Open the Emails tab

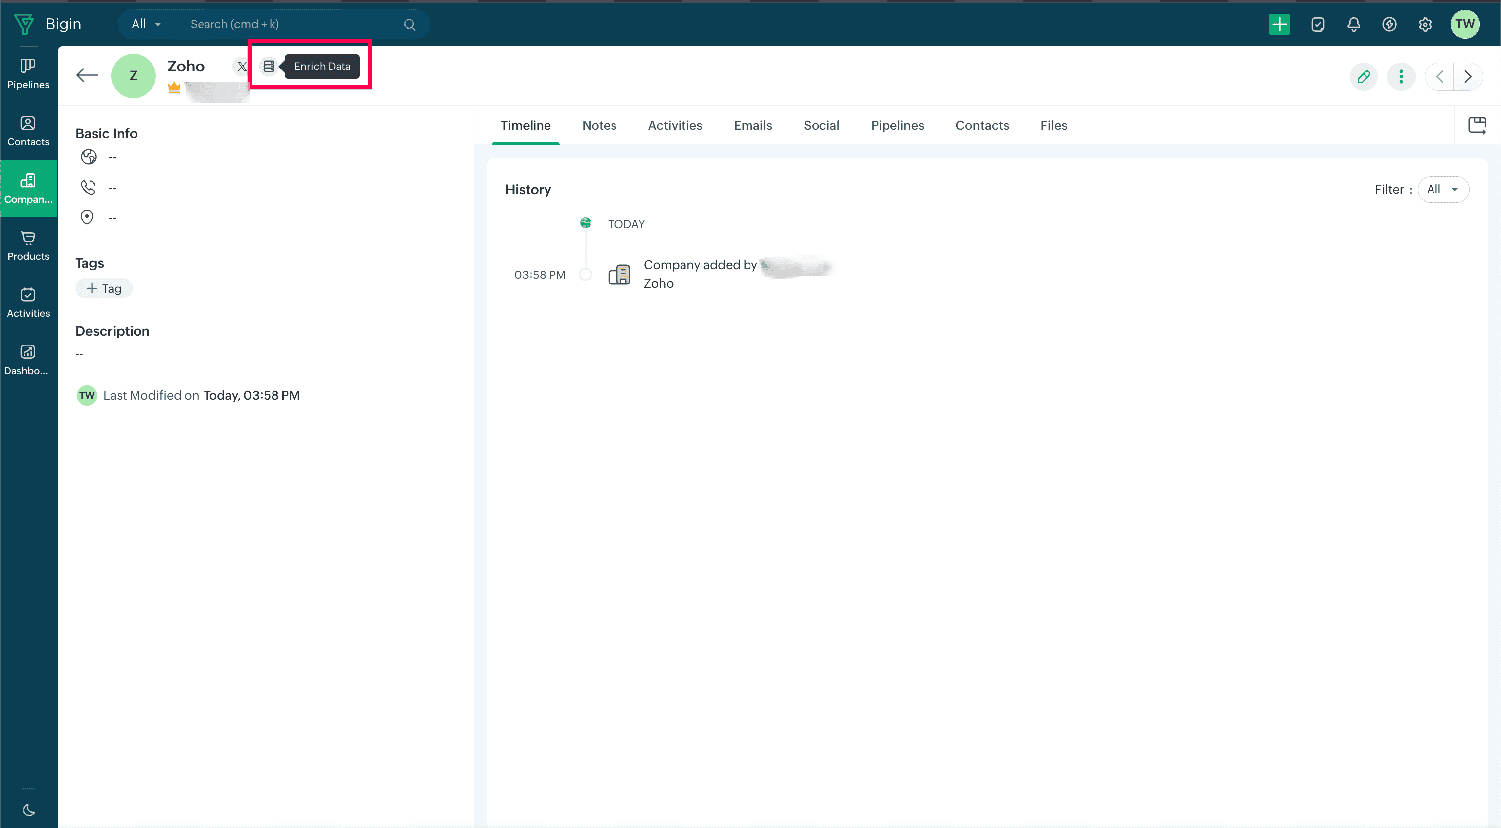pos(752,125)
